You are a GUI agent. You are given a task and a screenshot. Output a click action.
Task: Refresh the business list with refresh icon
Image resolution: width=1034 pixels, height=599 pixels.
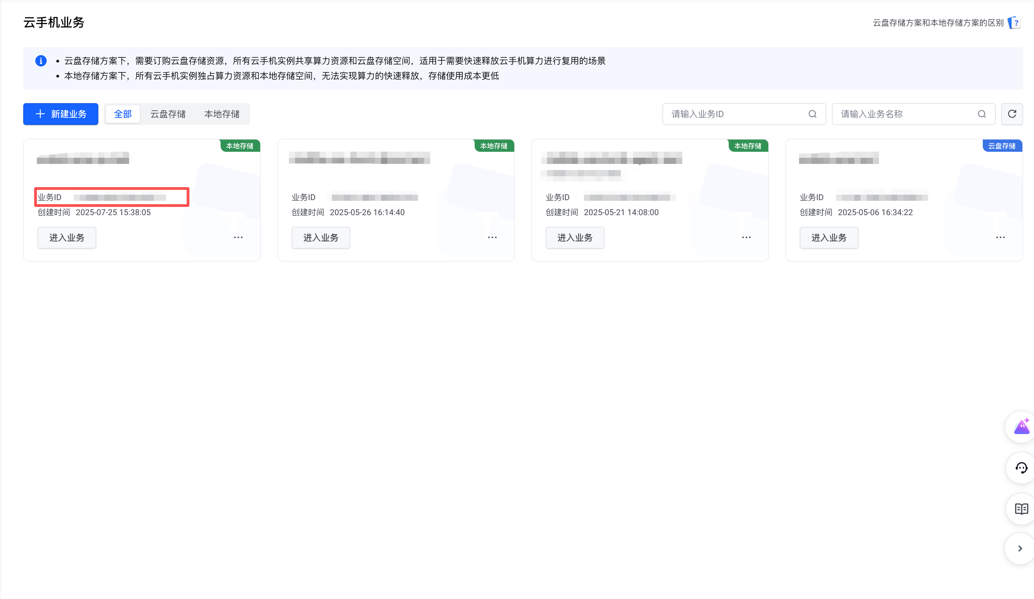(x=1012, y=114)
